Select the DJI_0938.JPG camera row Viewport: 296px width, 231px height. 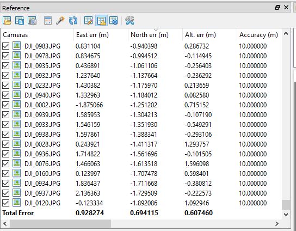click(141, 135)
